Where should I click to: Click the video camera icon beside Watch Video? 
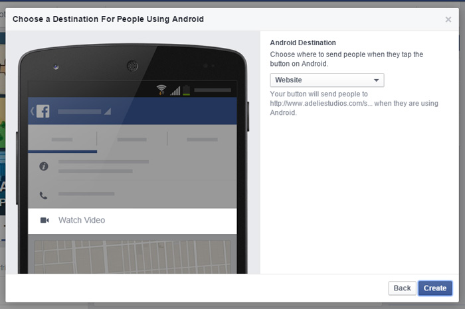(45, 220)
